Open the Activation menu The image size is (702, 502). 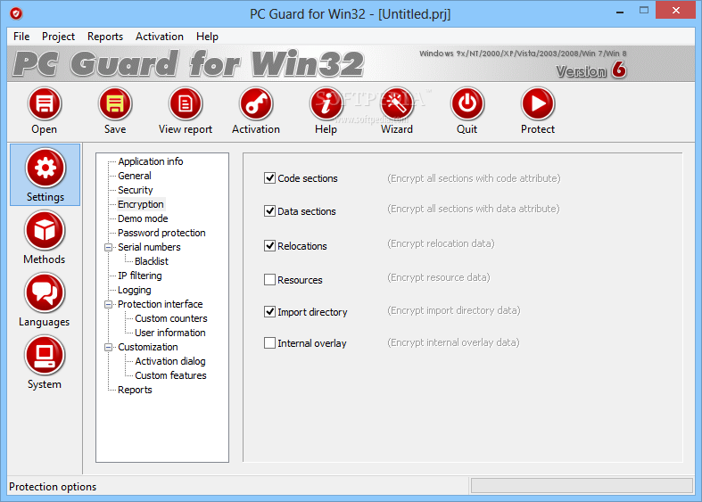pyautogui.click(x=160, y=37)
